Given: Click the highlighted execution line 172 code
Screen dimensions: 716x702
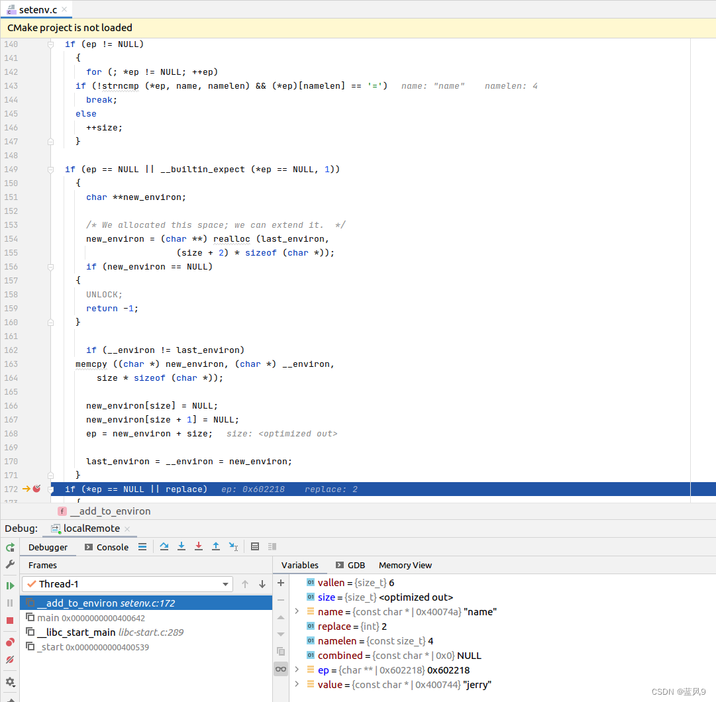Looking at the screenshot, I should click(384, 489).
